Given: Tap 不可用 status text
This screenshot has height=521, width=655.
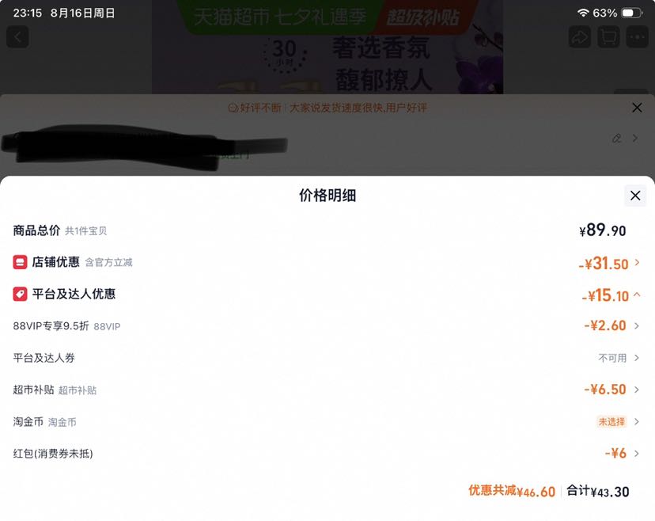Looking at the screenshot, I should [x=612, y=358].
